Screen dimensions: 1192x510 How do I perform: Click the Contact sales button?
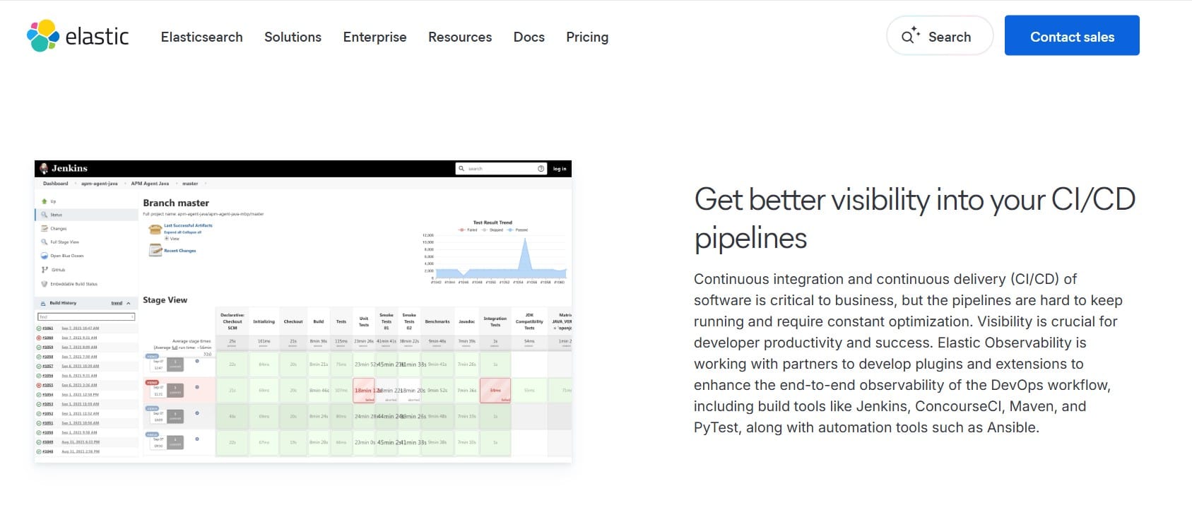(1072, 36)
